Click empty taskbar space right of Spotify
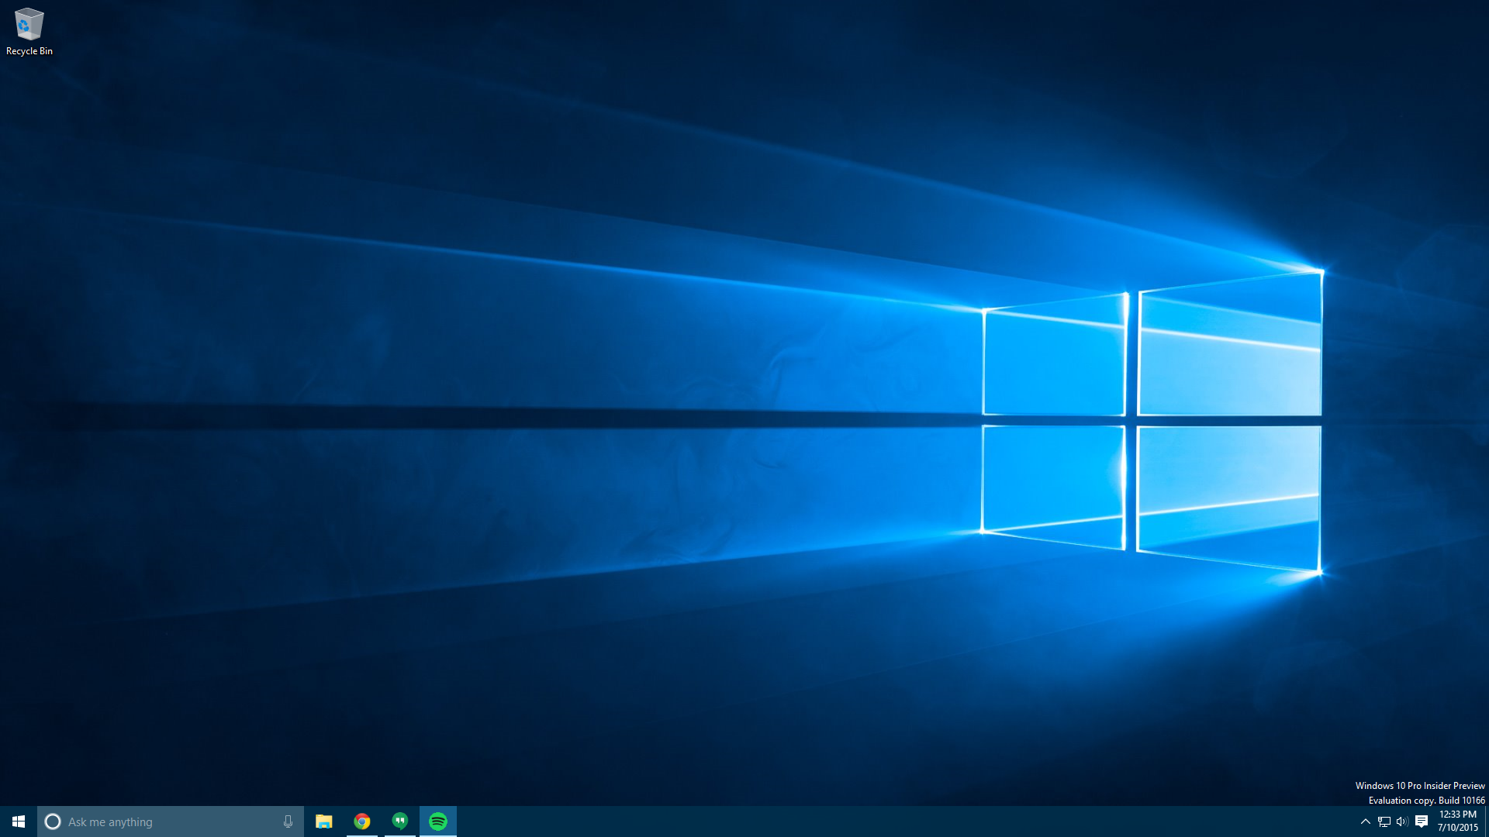This screenshot has width=1489, height=837. (x=853, y=821)
